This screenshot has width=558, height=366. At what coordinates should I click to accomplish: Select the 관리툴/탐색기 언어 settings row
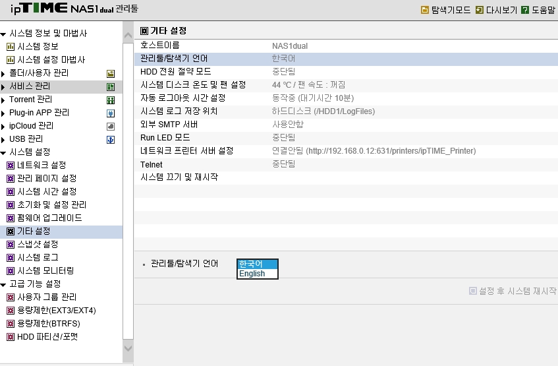pos(346,59)
